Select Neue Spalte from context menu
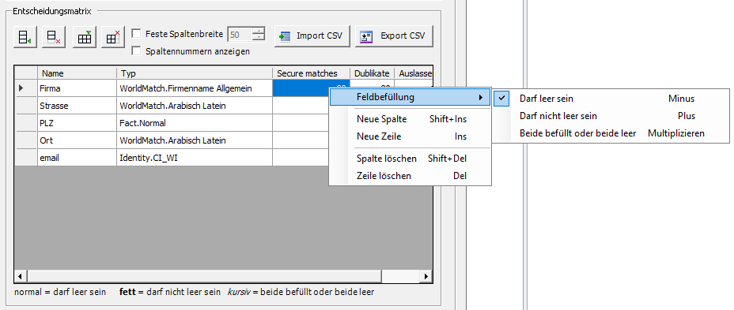 click(x=410, y=119)
